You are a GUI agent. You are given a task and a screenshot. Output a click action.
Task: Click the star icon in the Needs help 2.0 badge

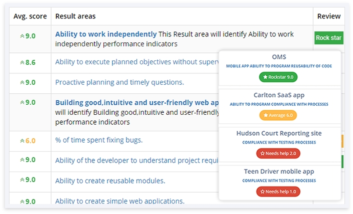[x=262, y=153]
